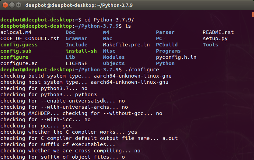Maximize the terminal window
Screen dimensions: 254x160
18,5
